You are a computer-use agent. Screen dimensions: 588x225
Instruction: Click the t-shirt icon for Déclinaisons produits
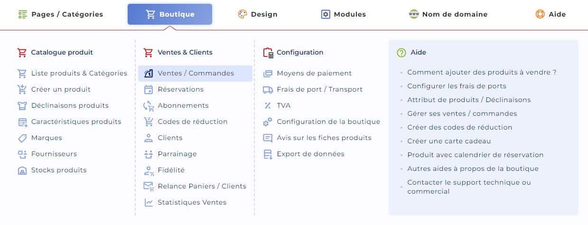(22, 105)
